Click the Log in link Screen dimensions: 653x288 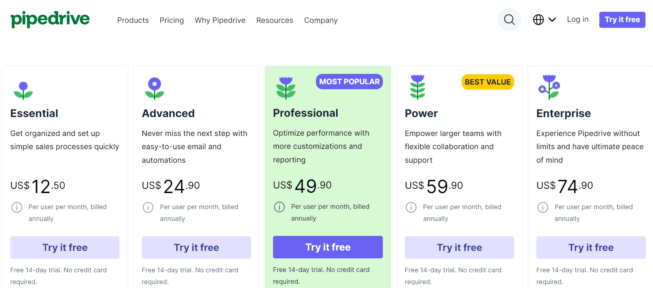[578, 19]
